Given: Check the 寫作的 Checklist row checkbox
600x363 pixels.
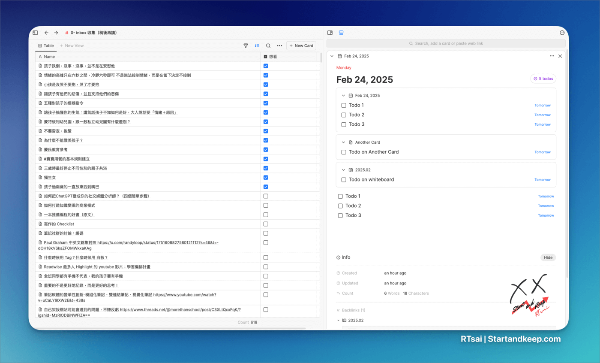Looking at the screenshot, I should pyautogui.click(x=266, y=224).
